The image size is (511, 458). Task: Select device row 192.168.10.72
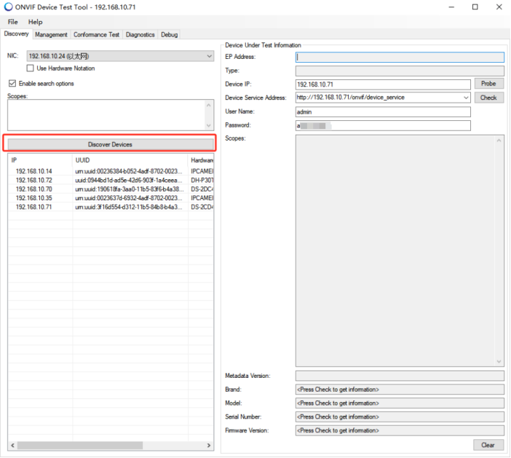coord(111,180)
